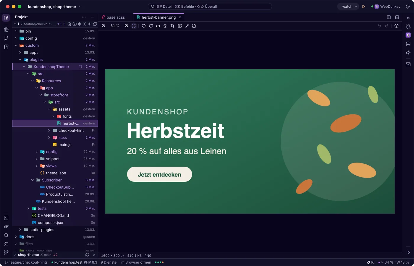Select the crop tool
414x266 pixels.
172,26
